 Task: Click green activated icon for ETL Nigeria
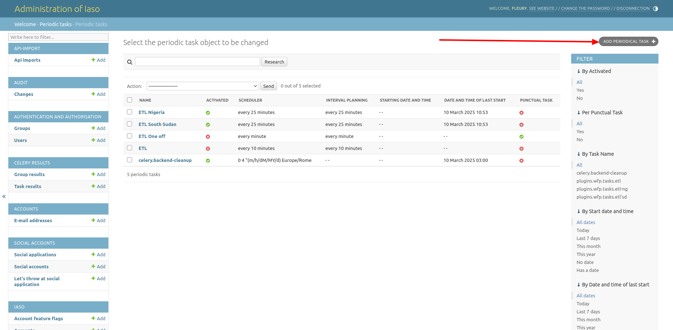(x=208, y=113)
